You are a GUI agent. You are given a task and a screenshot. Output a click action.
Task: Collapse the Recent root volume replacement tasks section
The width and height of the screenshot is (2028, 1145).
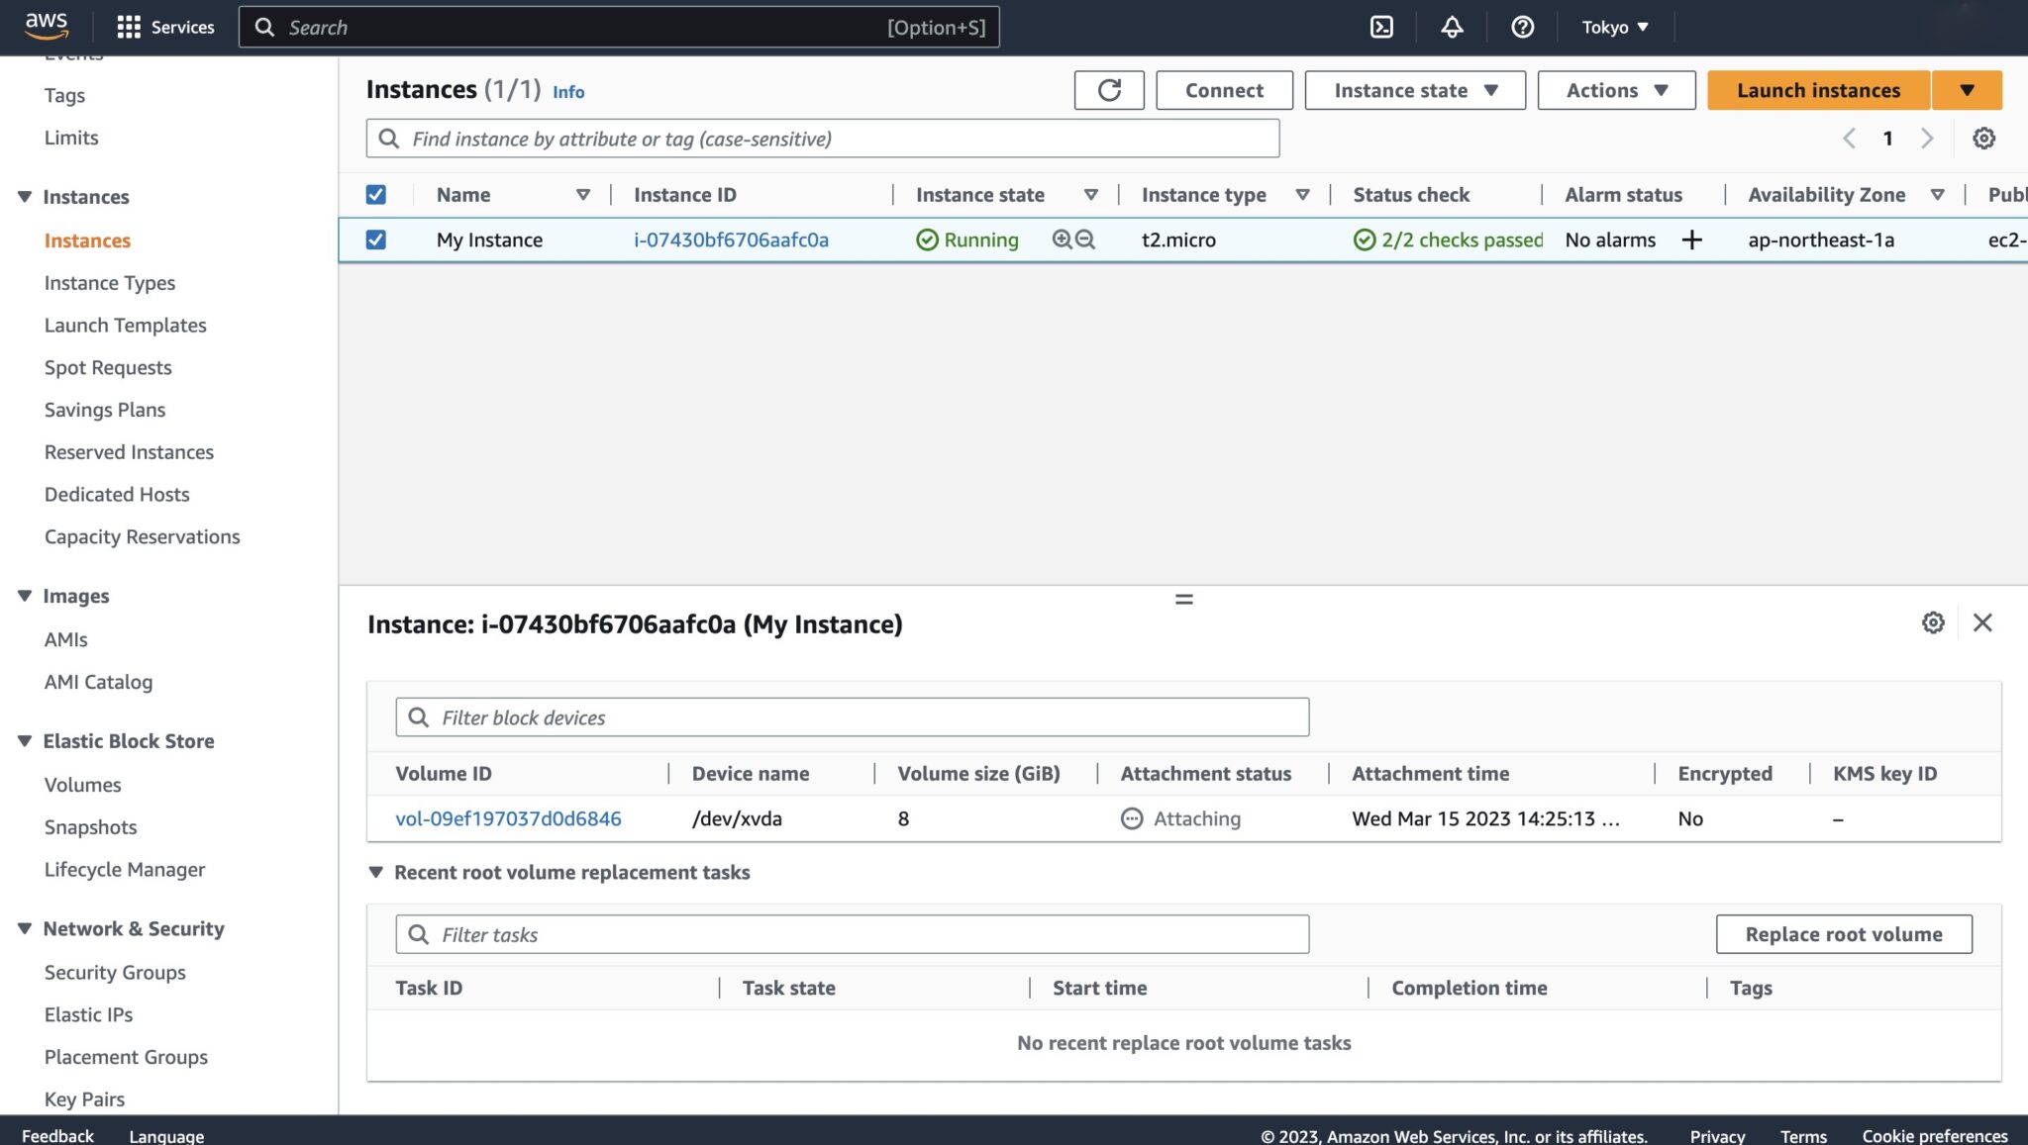coord(376,872)
